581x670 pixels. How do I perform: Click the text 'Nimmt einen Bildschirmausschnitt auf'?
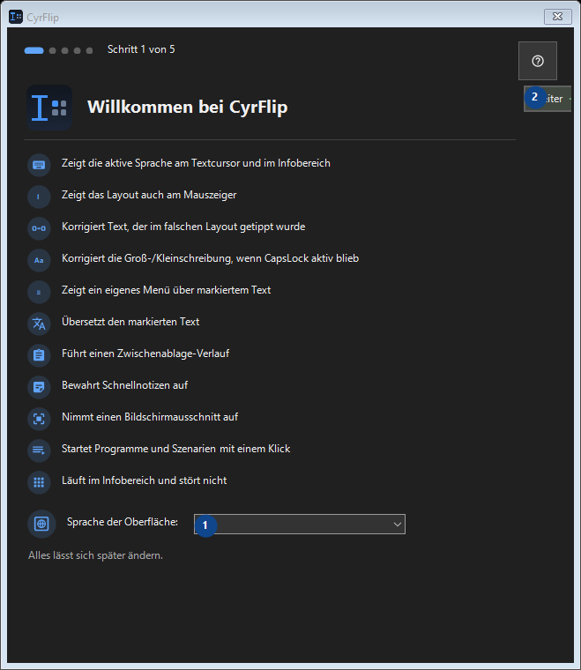(x=150, y=417)
